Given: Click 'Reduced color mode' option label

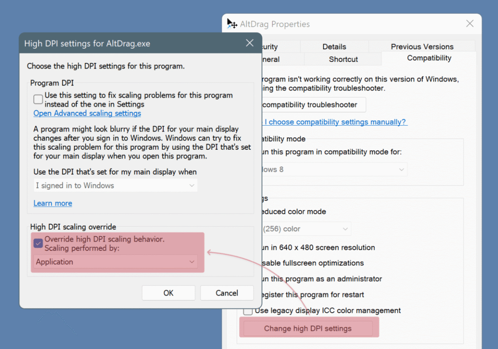Looking at the screenshot, I should coord(294,212).
